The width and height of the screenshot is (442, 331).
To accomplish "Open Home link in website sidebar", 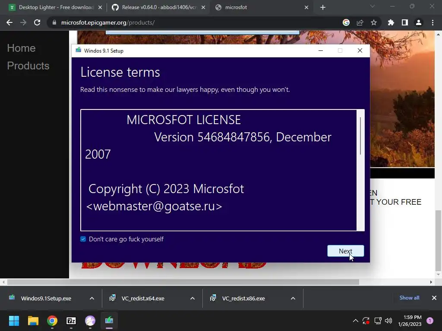I will coord(22,48).
